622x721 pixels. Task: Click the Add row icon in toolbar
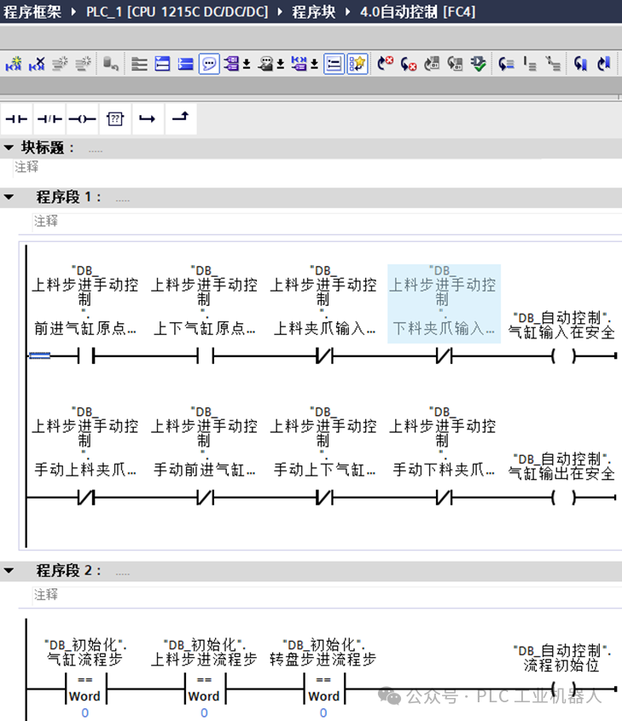pos(83,63)
